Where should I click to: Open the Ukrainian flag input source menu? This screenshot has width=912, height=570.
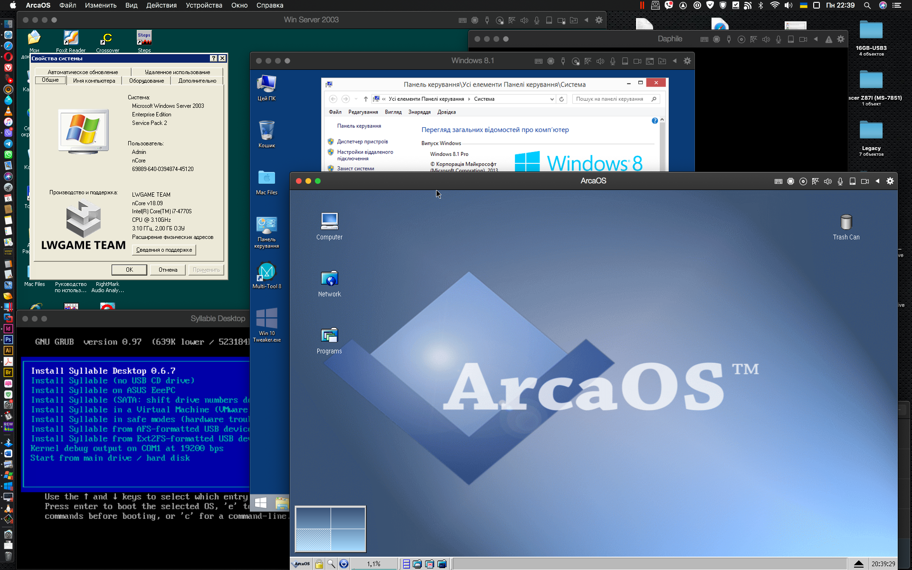[x=804, y=5]
